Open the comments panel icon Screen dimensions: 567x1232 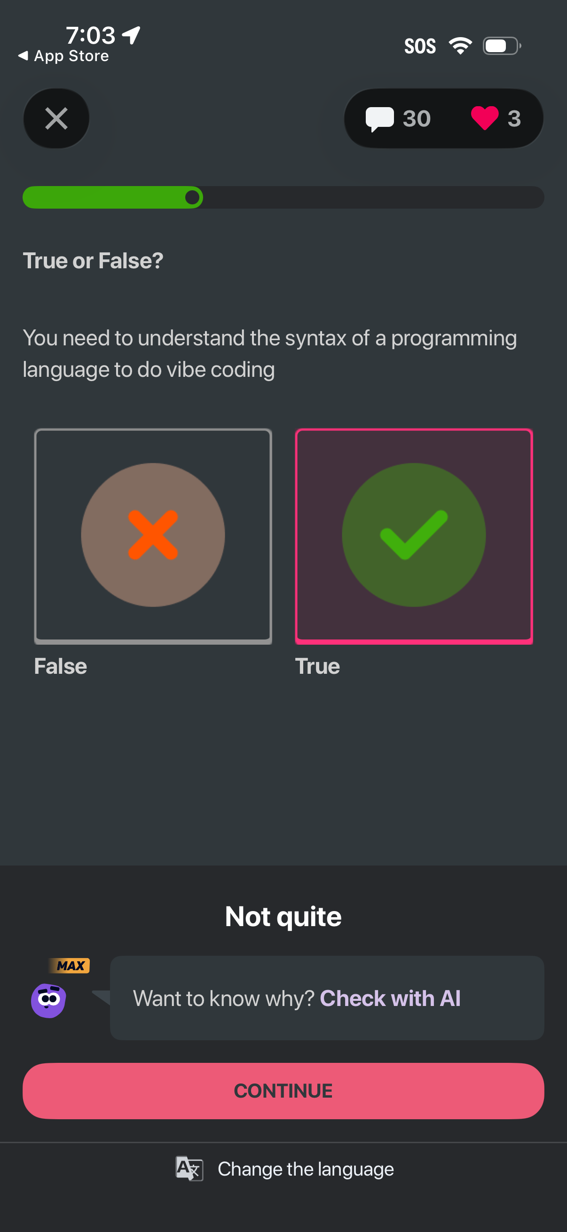click(380, 118)
